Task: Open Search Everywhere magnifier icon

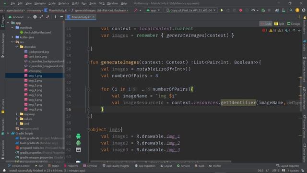Action: tap(291, 10)
